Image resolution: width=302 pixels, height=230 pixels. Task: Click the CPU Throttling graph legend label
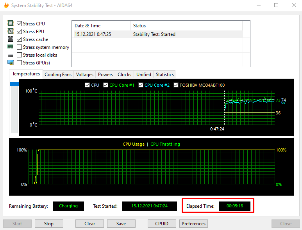pyautogui.click(x=165, y=144)
